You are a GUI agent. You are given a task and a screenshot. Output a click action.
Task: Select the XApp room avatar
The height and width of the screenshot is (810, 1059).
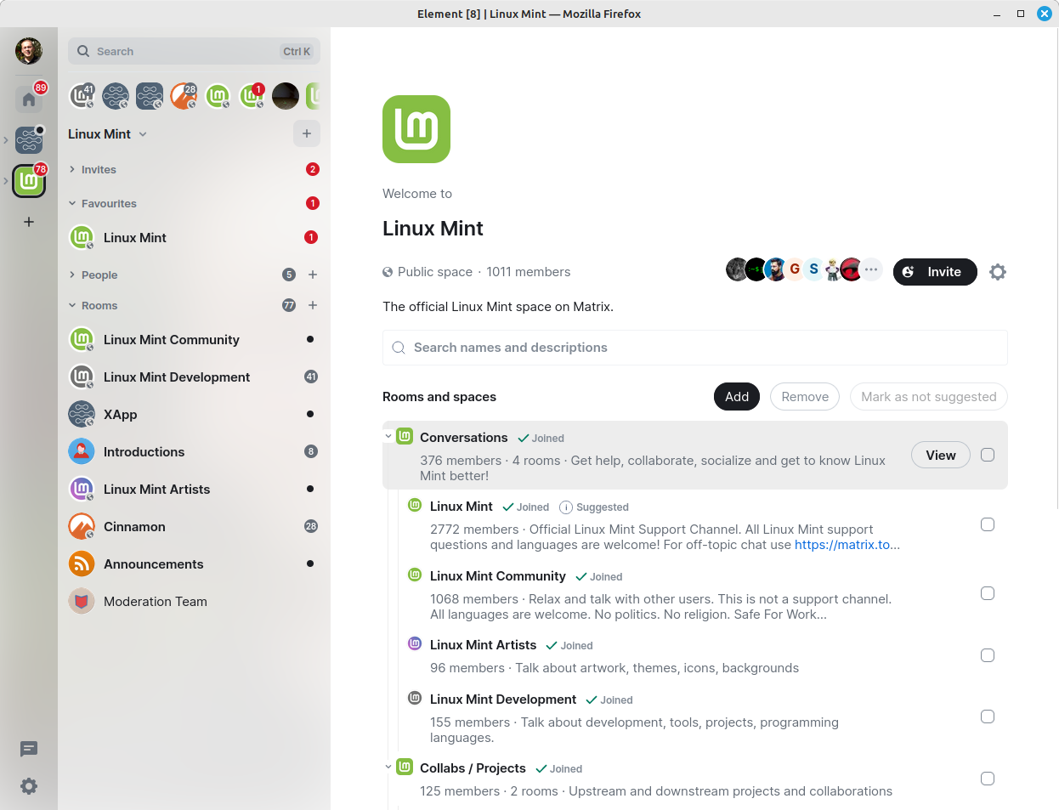tap(81, 414)
